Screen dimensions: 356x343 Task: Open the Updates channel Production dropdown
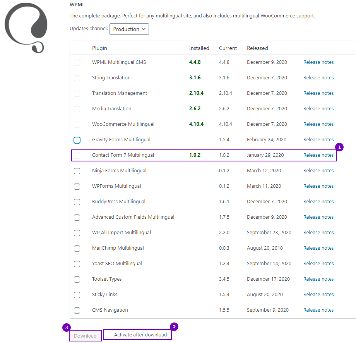point(129,29)
